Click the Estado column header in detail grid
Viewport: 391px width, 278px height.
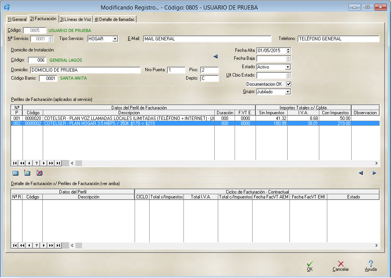(x=353, y=197)
